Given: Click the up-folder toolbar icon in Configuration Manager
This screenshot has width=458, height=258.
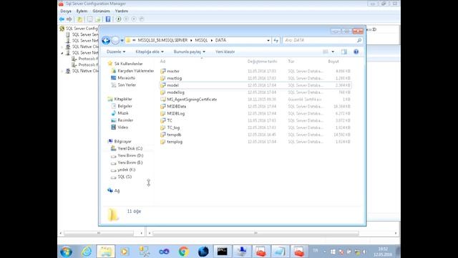Looking at the screenshot, I should 79,19.
